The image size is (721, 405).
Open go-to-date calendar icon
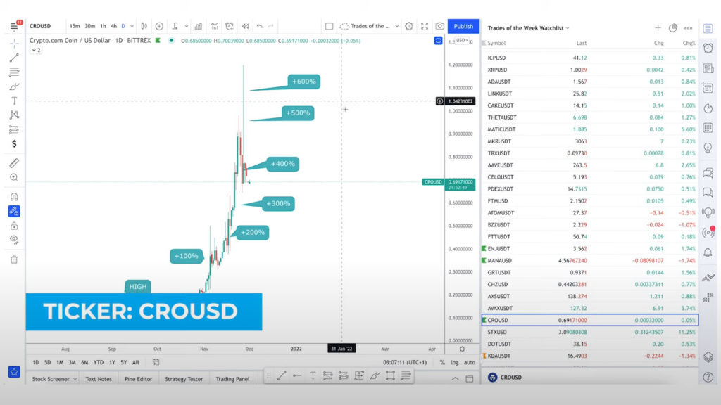pyautogui.click(x=156, y=362)
